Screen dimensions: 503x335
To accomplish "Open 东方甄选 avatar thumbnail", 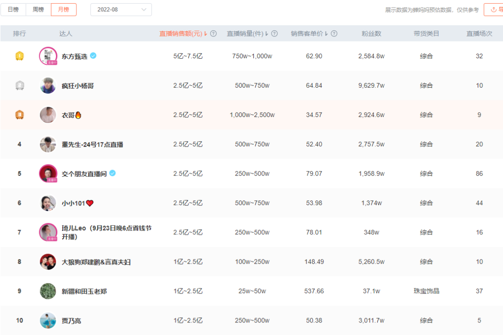I will (x=48, y=56).
